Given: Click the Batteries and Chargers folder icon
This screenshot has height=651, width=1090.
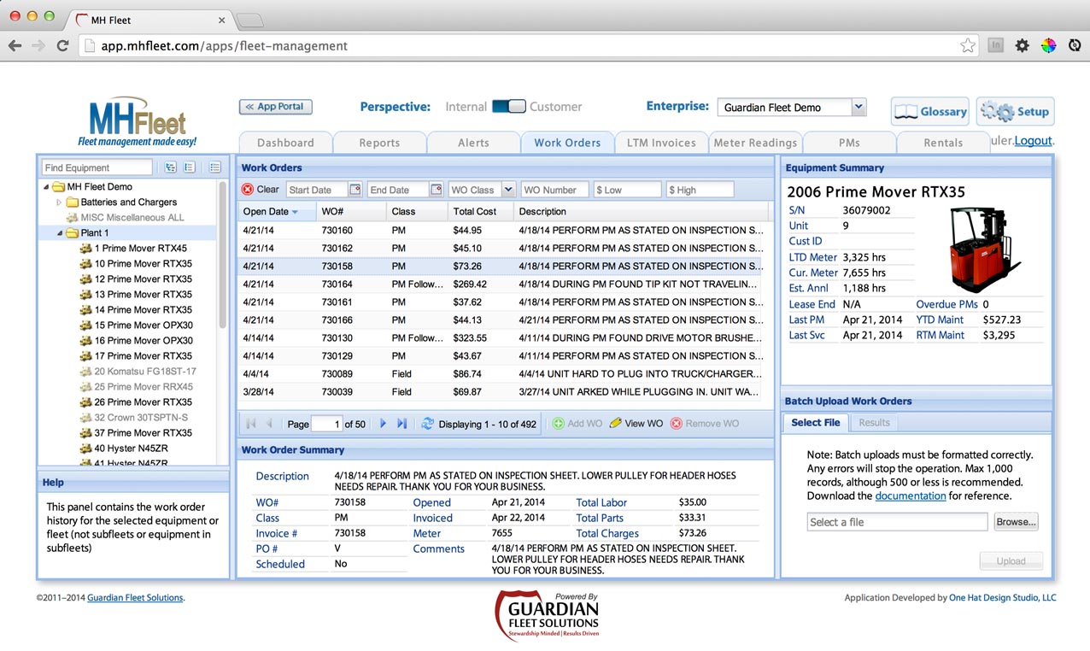Looking at the screenshot, I should [72, 202].
